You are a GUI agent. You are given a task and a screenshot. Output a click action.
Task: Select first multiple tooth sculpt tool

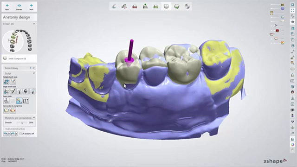[x=6, y=82]
